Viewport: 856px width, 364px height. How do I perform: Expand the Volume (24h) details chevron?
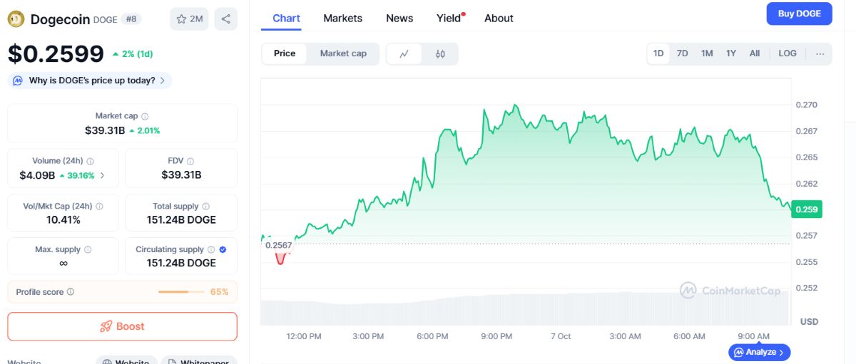(102, 175)
